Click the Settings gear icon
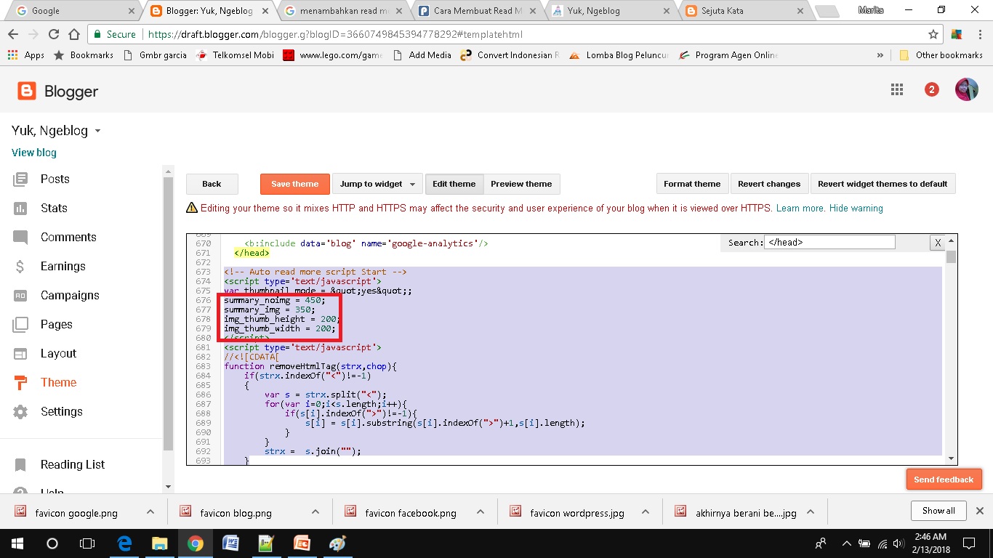Screen dimensions: 993x558 20,411
